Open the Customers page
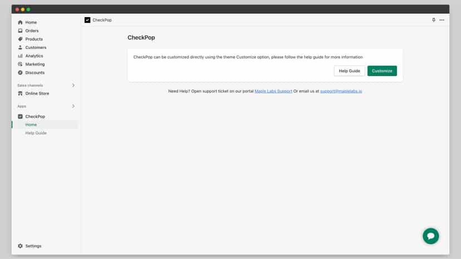Viewport: 461px width, 259px height. (36, 47)
